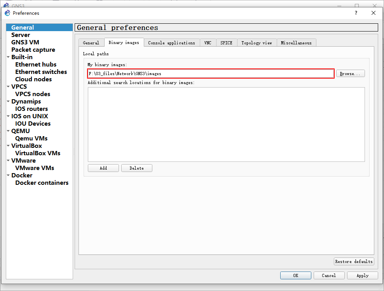Switch to Topology view tab
The height and width of the screenshot is (291, 384).
click(x=257, y=43)
